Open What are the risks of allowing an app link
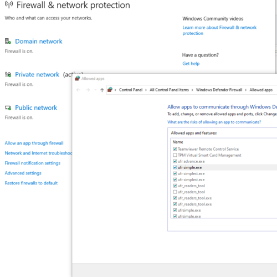277x277 pixels. (214, 122)
